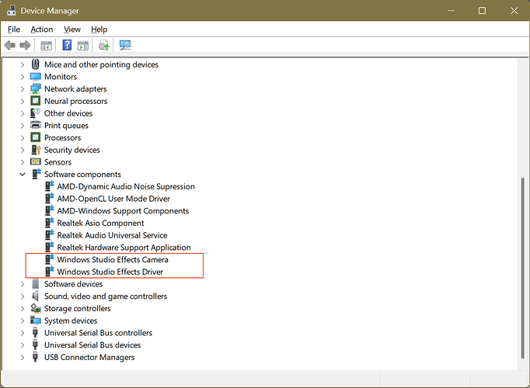The width and height of the screenshot is (530, 388).
Task: Click the vertical scrollbar thumb
Action: tap(522, 268)
